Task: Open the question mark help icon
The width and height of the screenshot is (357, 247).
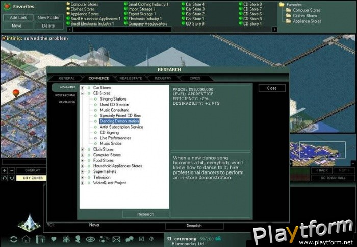Action: (x=151, y=239)
